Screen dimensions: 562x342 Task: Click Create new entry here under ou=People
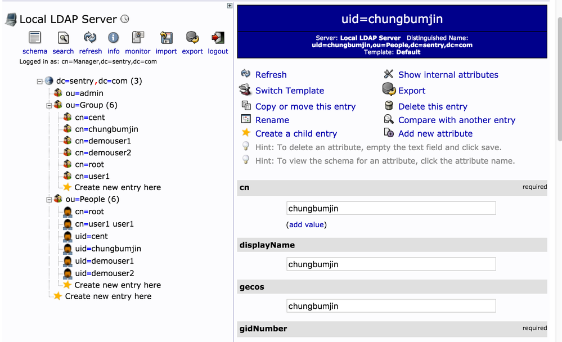118,285
